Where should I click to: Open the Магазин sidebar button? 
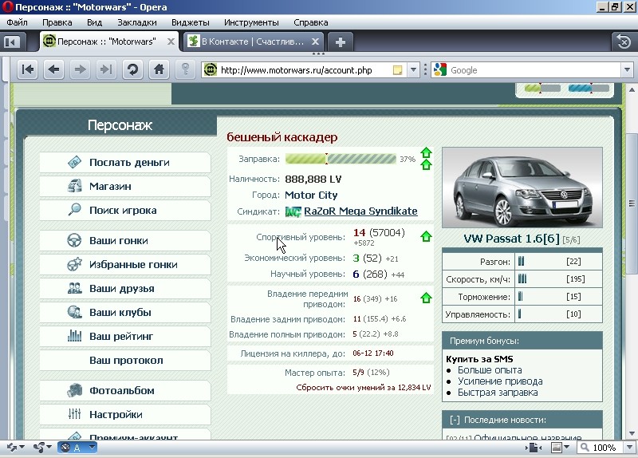(125, 187)
